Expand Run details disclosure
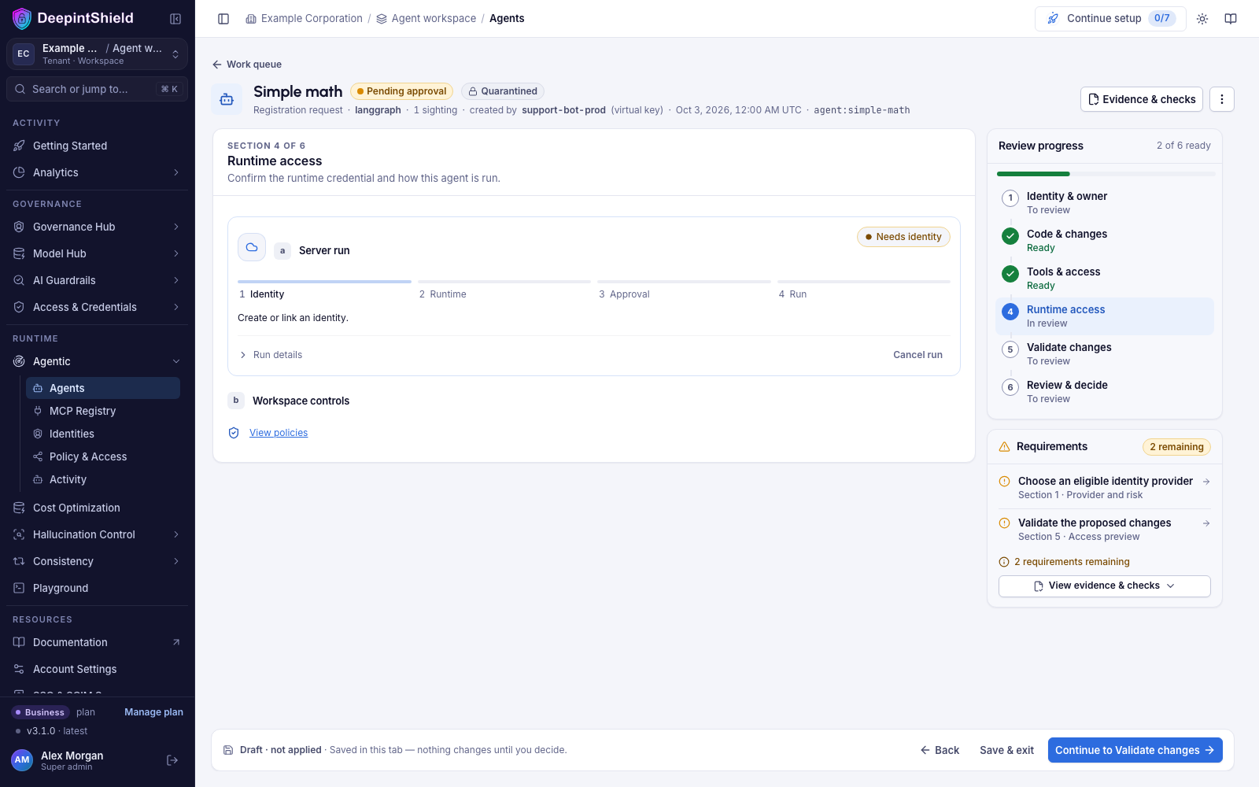The width and height of the screenshot is (1259, 787). coord(271,355)
